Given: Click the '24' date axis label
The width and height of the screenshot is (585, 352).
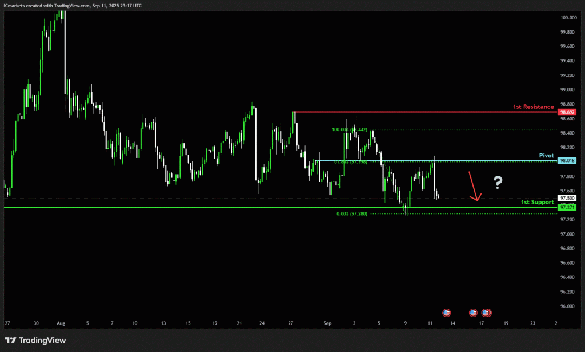Looking at the screenshot, I should tap(262, 323).
